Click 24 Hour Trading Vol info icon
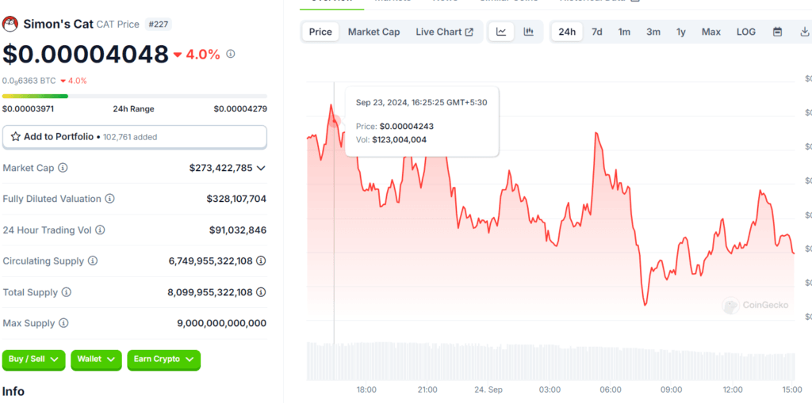This screenshot has width=812, height=403. [100, 230]
